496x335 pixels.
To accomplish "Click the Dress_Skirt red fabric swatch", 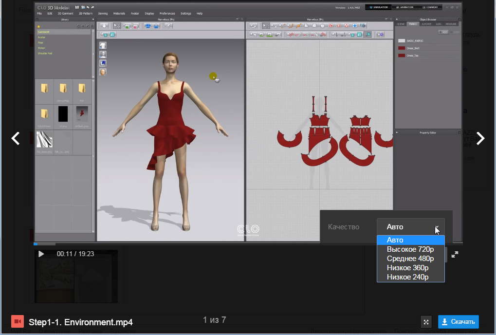I will tap(402, 48).
